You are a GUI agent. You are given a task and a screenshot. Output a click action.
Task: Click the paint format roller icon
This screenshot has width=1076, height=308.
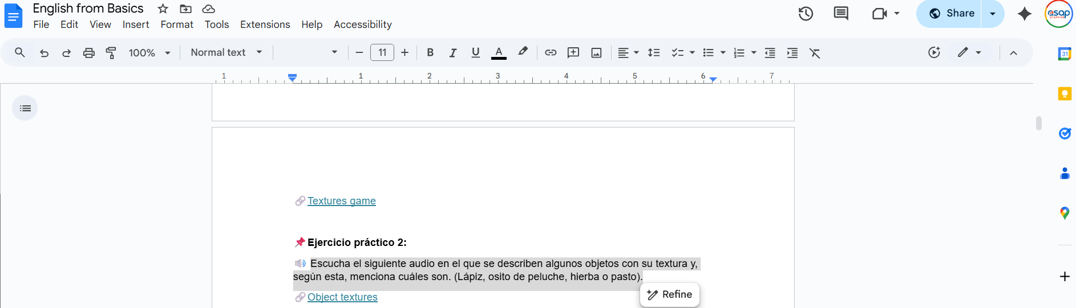click(x=111, y=53)
